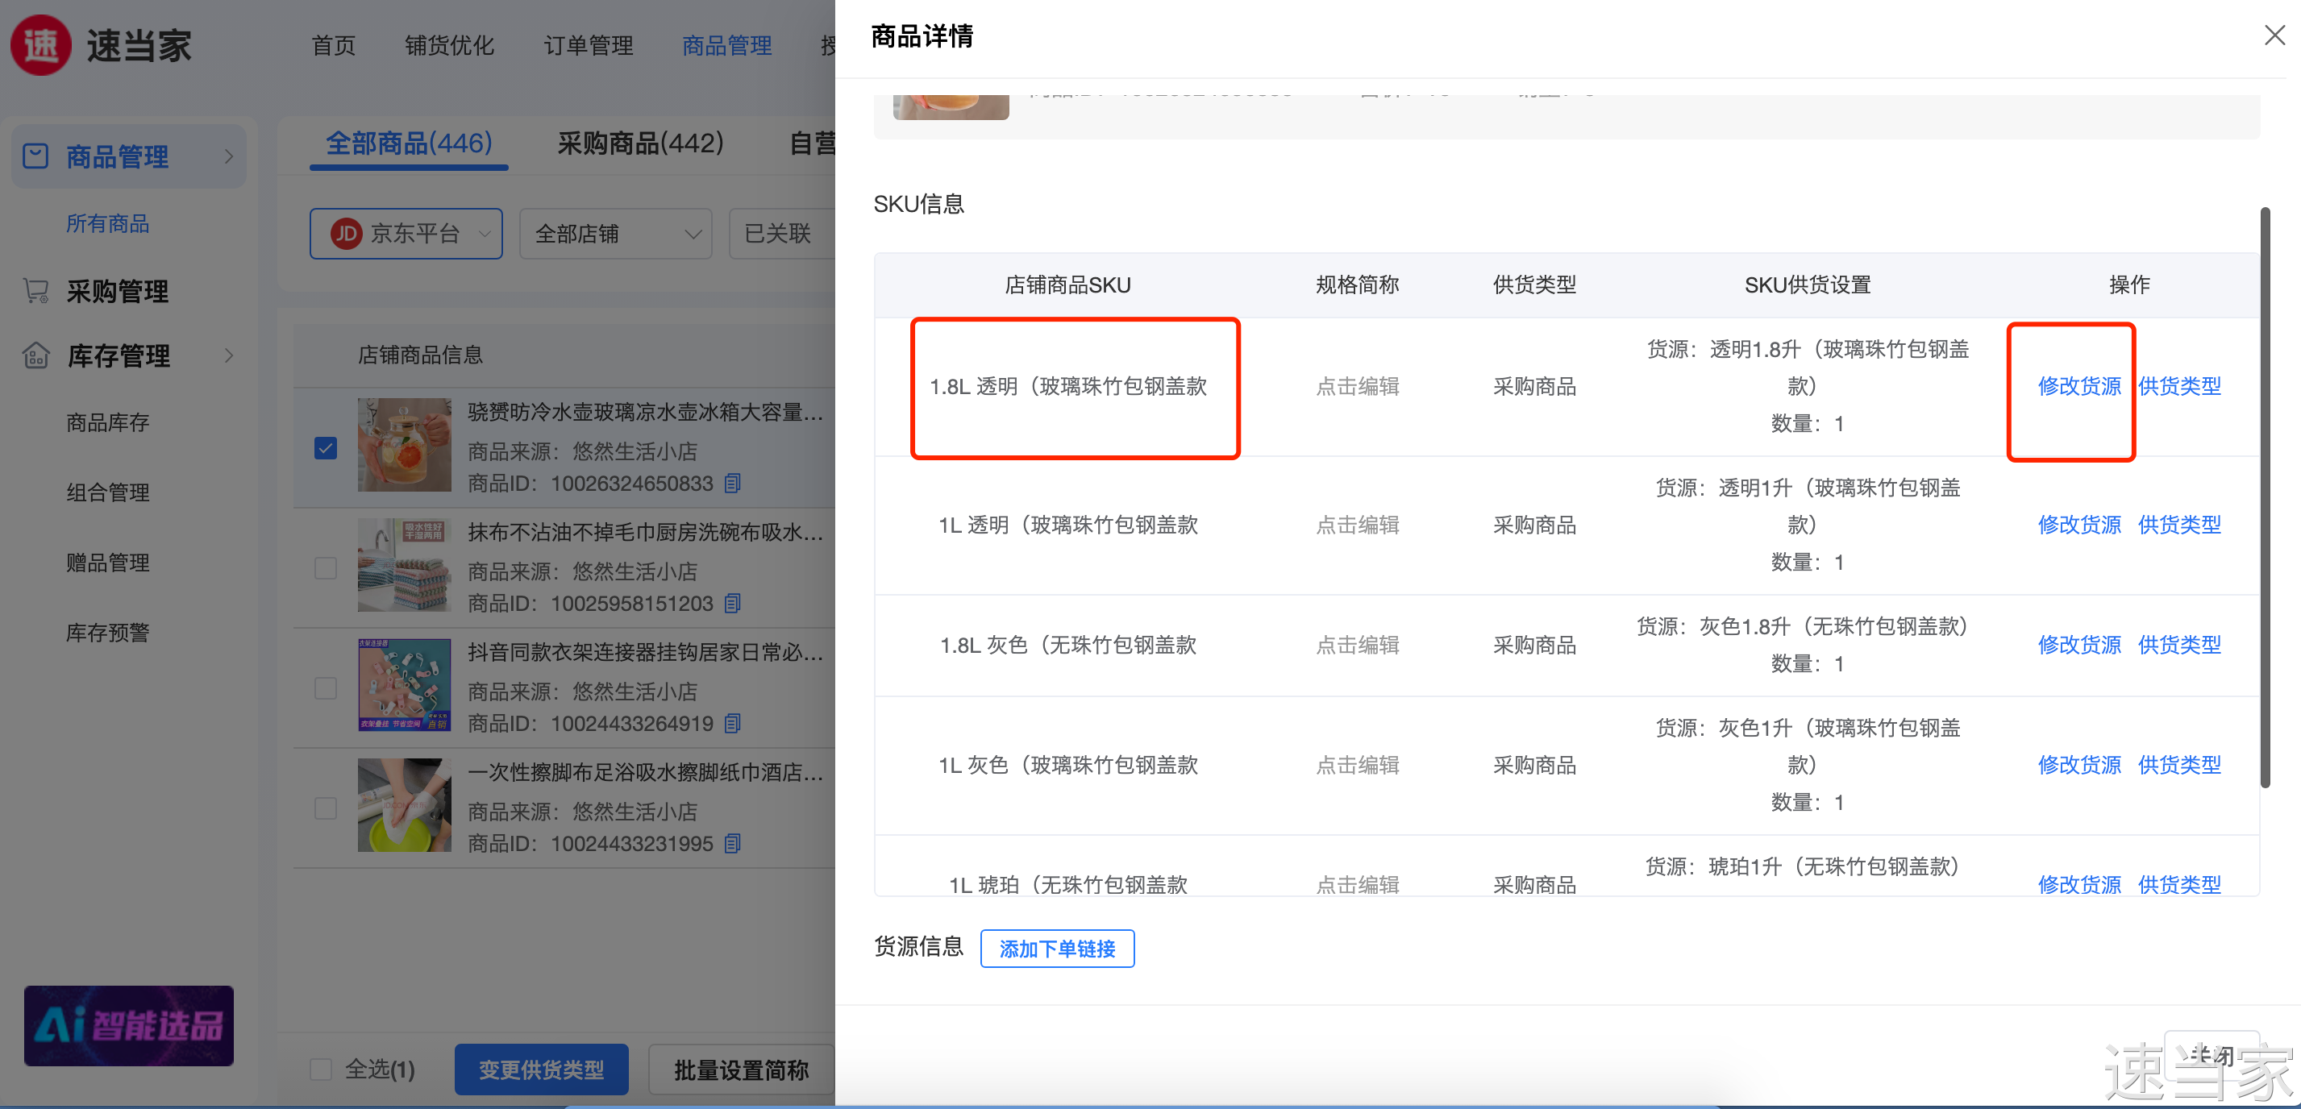Copy product ID 10025958151203 via copy icon

coord(732,604)
